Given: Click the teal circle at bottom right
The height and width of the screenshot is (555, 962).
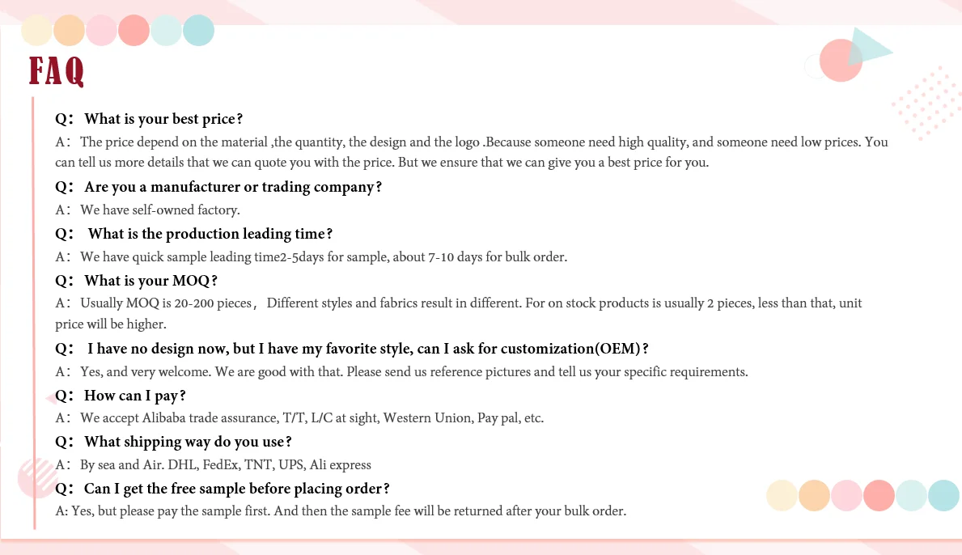Looking at the screenshot, I should (943, 495).
